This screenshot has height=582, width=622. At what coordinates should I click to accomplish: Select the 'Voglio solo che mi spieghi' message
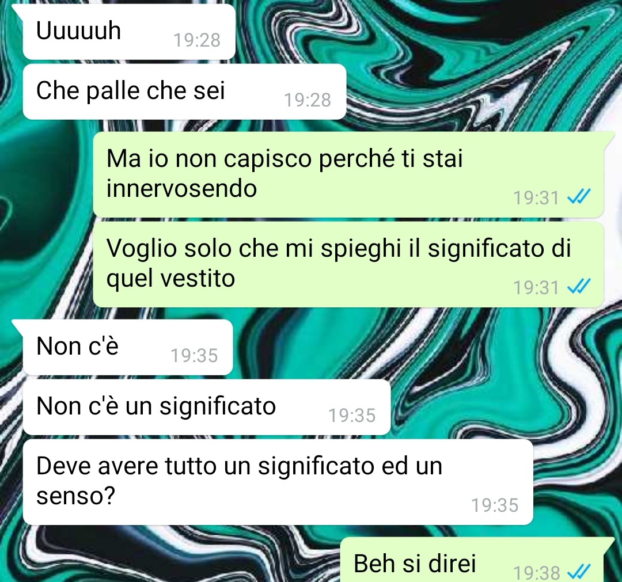(x=348, y=264)
